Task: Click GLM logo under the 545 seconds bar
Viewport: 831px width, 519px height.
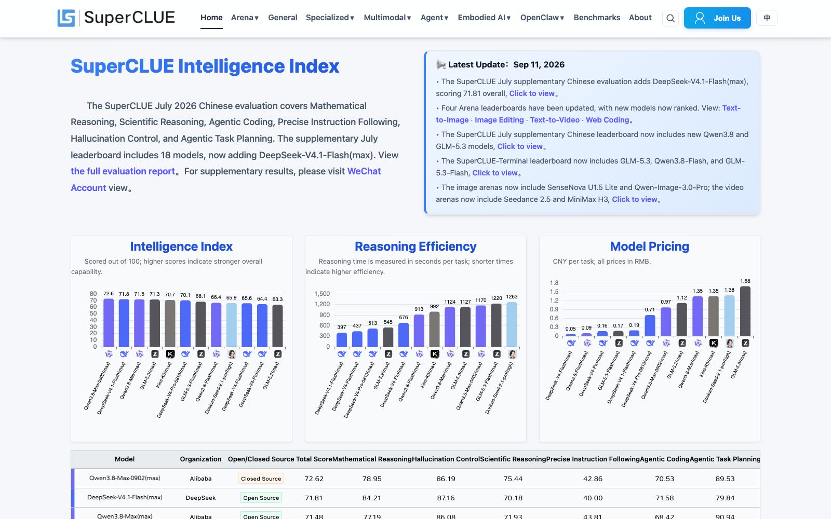Action: point(388,354)
